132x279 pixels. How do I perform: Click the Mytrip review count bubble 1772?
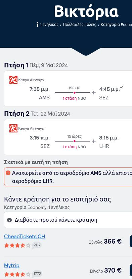[x=37, y=274]
